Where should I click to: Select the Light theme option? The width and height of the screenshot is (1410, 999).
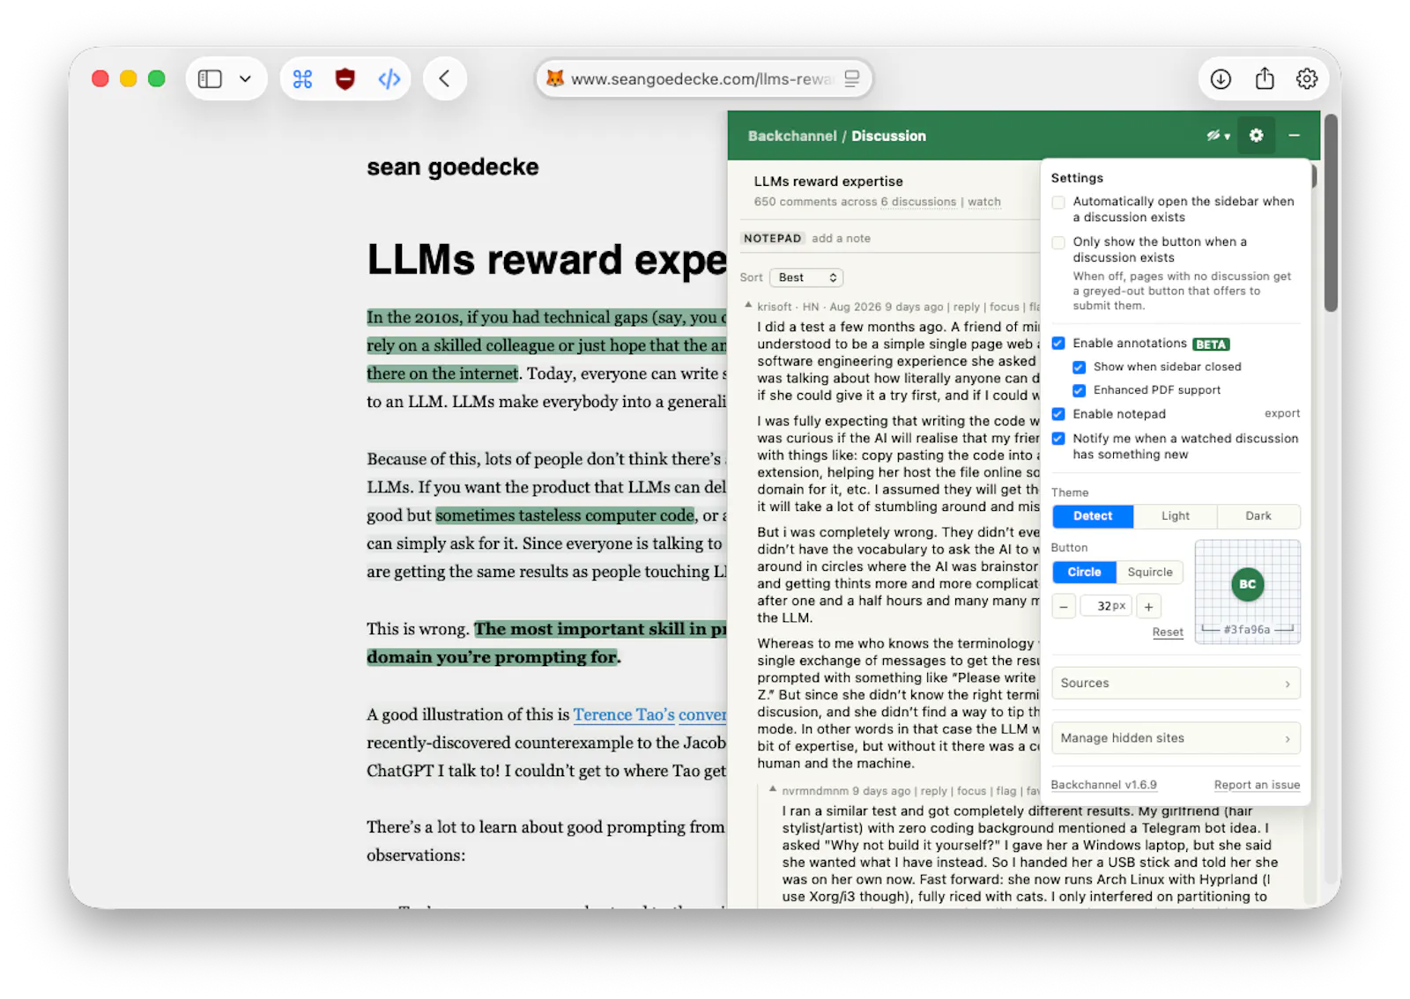(1175, 516)
